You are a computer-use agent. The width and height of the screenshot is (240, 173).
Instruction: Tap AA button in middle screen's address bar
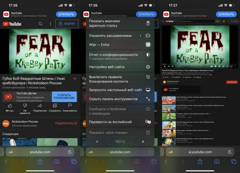[x=91, y=152]
